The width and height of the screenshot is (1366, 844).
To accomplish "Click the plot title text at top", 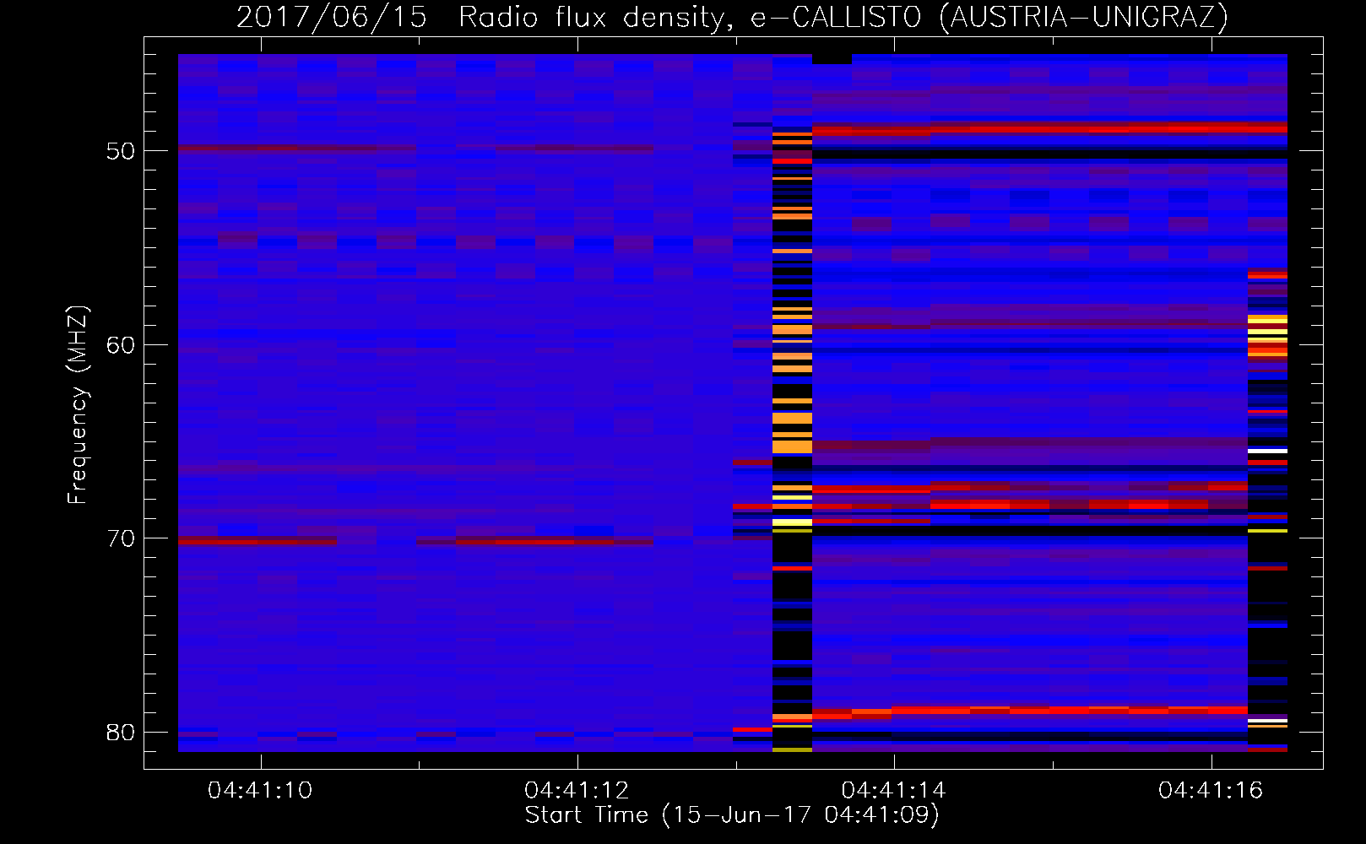I will tap(732, 17).
